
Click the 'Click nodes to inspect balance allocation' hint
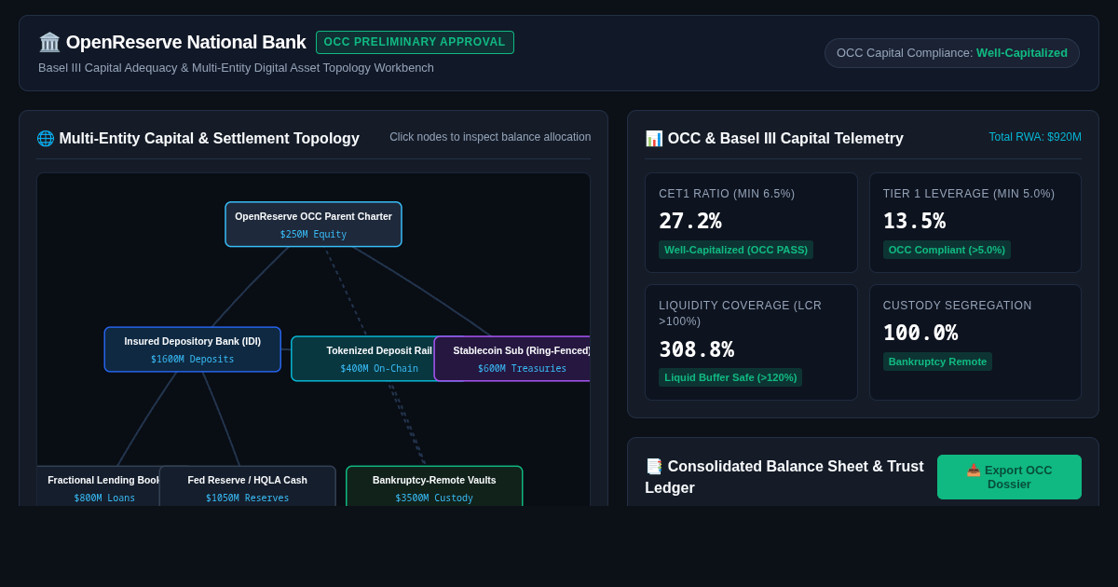click(x=490, y=137)
